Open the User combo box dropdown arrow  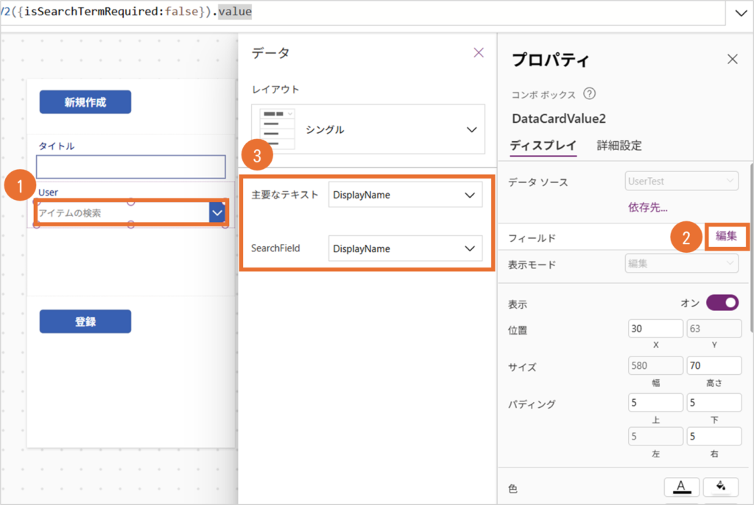pyautogui.click(x=217, y=213)
